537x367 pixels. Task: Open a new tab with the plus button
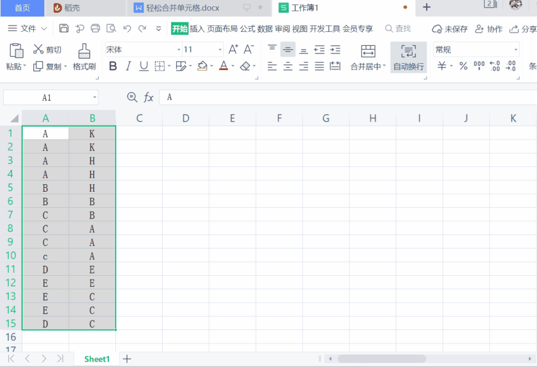[x=427, y=7]
